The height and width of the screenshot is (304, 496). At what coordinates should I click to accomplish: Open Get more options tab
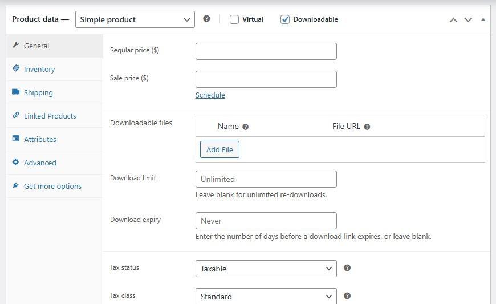click(54, 187)
